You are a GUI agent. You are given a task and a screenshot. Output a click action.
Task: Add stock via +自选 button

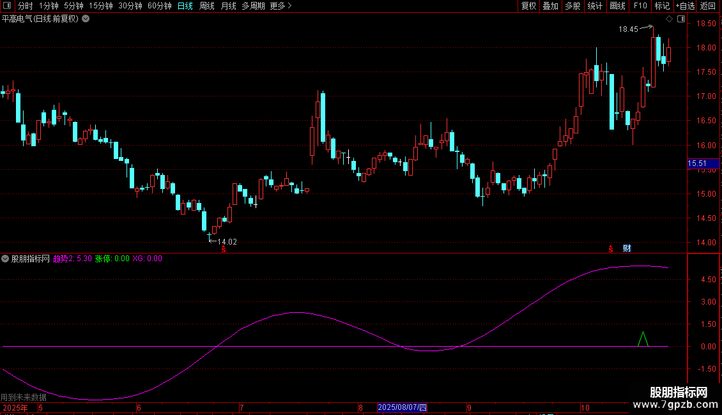pyautogui.click(x=684, y=6)
